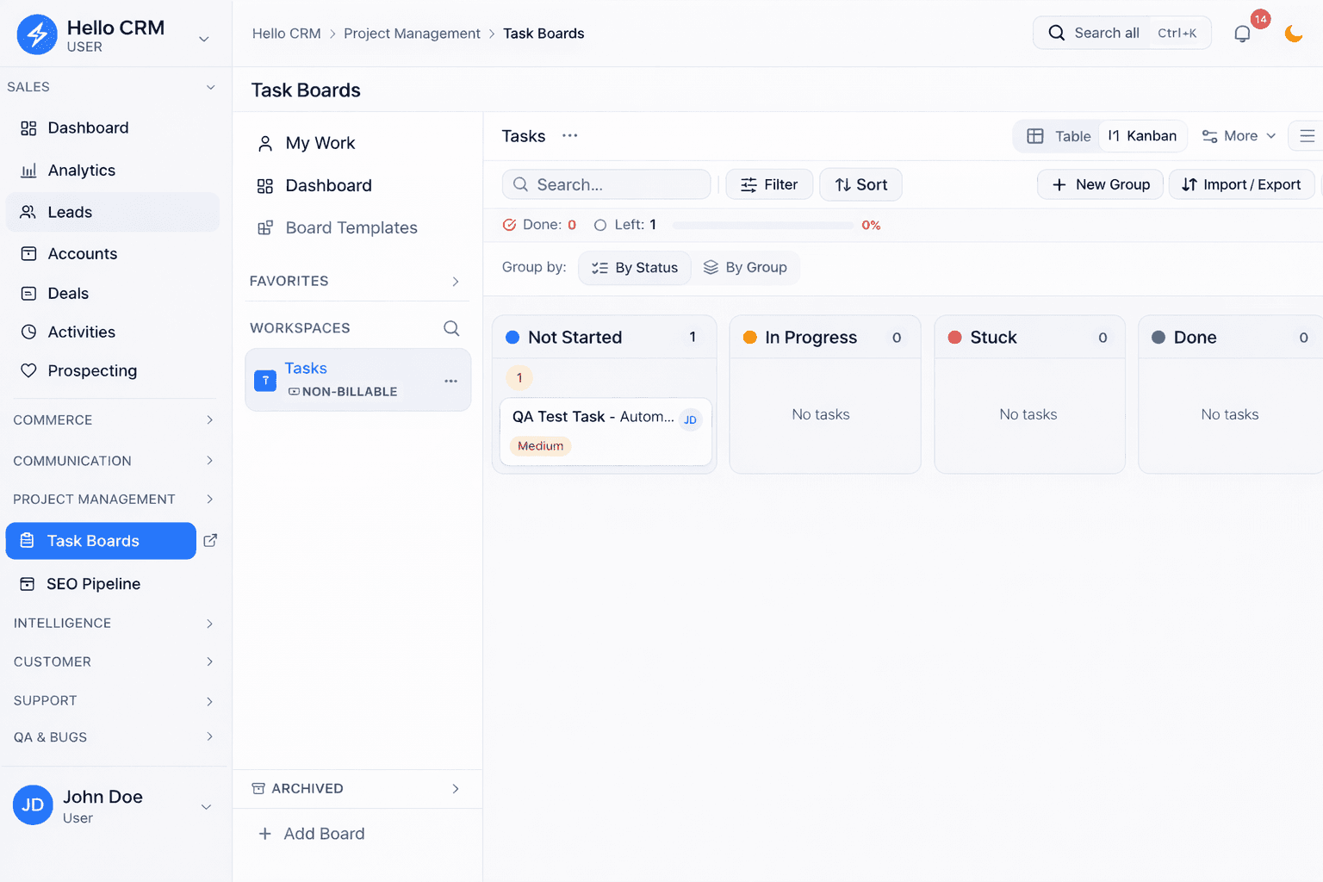Open Board Templates in the boards panel
This screenshot has height=882, width=1323.
351,227
